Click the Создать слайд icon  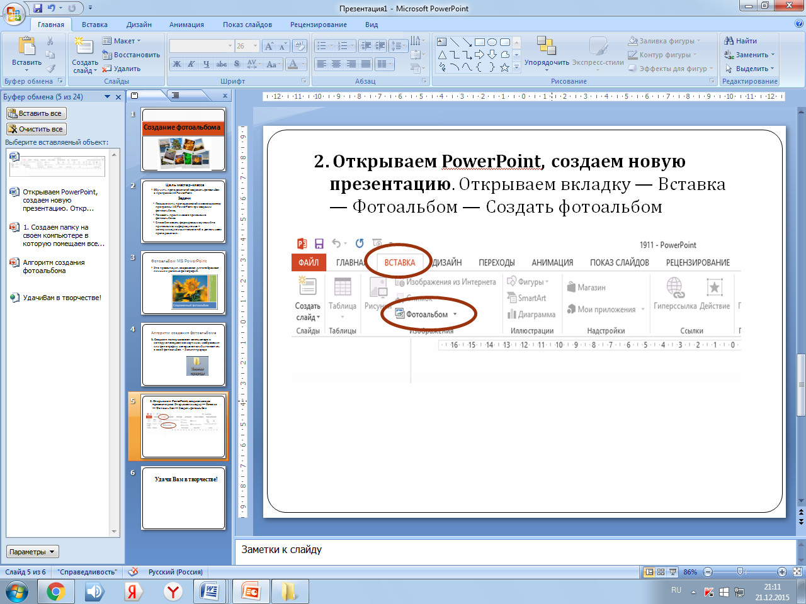click(x=84, y=46)
